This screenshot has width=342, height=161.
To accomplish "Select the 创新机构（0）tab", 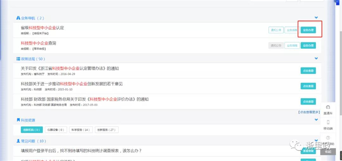I will 32,130.
